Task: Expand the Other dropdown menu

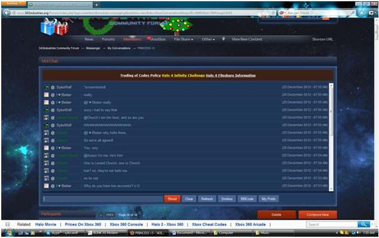Action: (208, 39)
